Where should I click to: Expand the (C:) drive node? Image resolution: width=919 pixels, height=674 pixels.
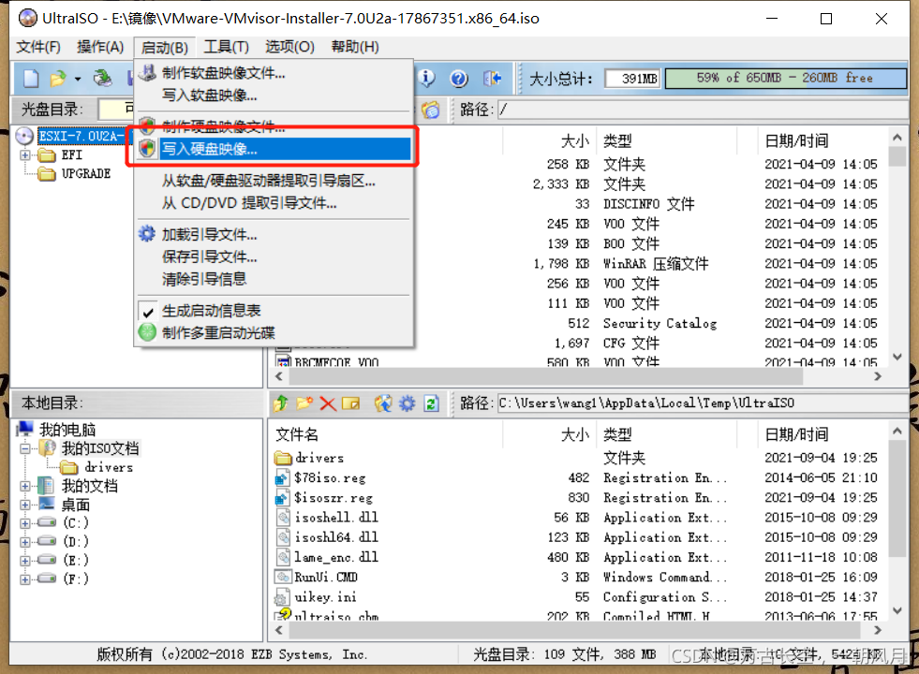(x=24, y=523)
